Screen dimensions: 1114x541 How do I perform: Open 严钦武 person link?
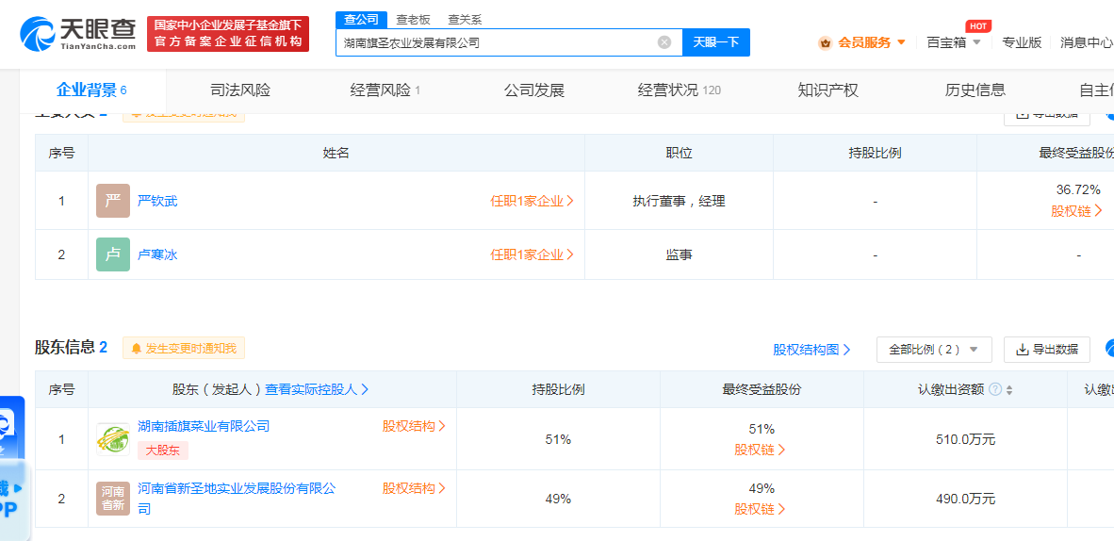point(157,201)
